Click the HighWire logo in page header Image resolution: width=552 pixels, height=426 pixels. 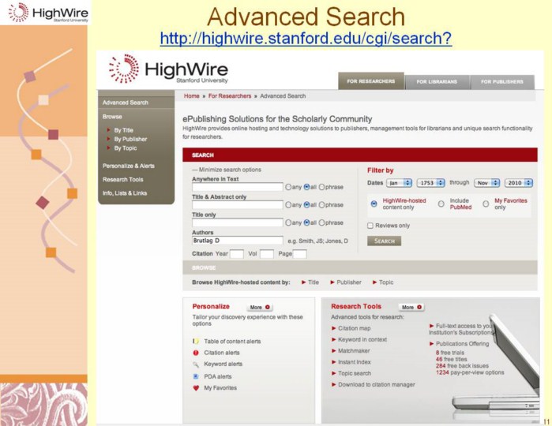click(x=168, y=69)
